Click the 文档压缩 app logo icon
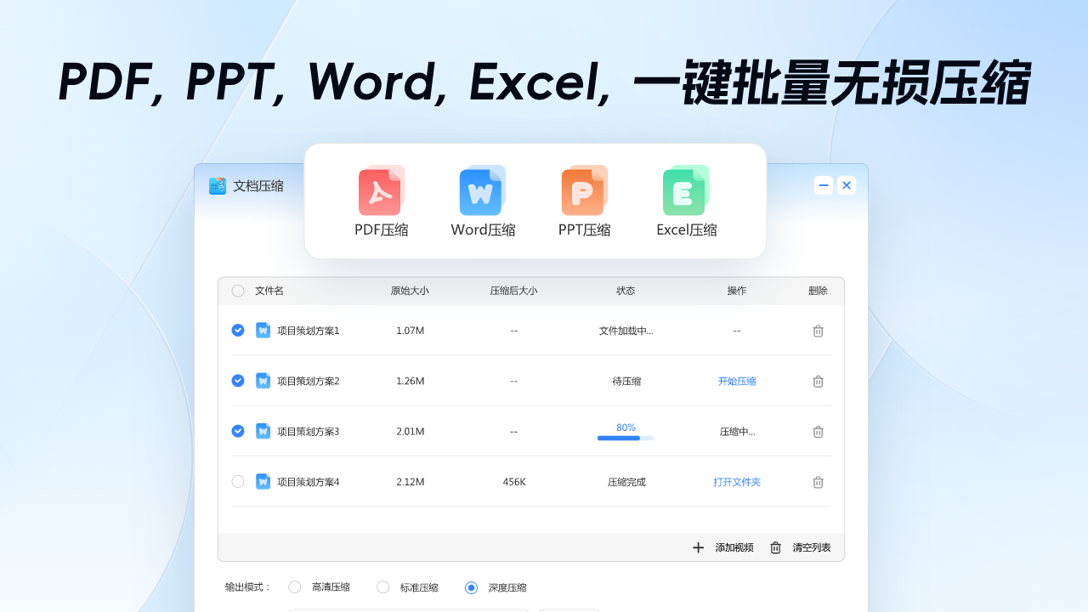The height and width of the screenshot is (612, 1088). 218,186
